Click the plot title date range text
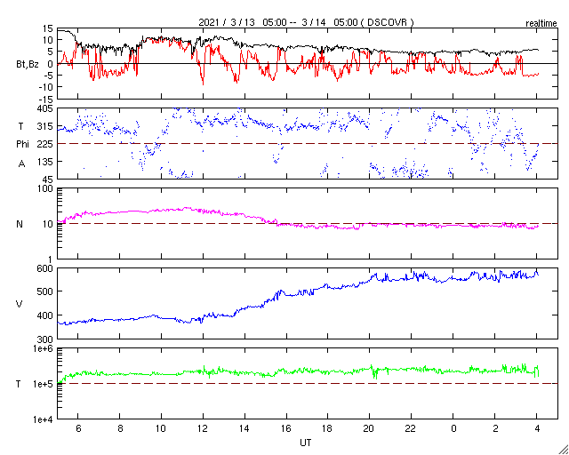Image resolution: width=569 pixels, height=455 pixels. [x=306, y=22]
